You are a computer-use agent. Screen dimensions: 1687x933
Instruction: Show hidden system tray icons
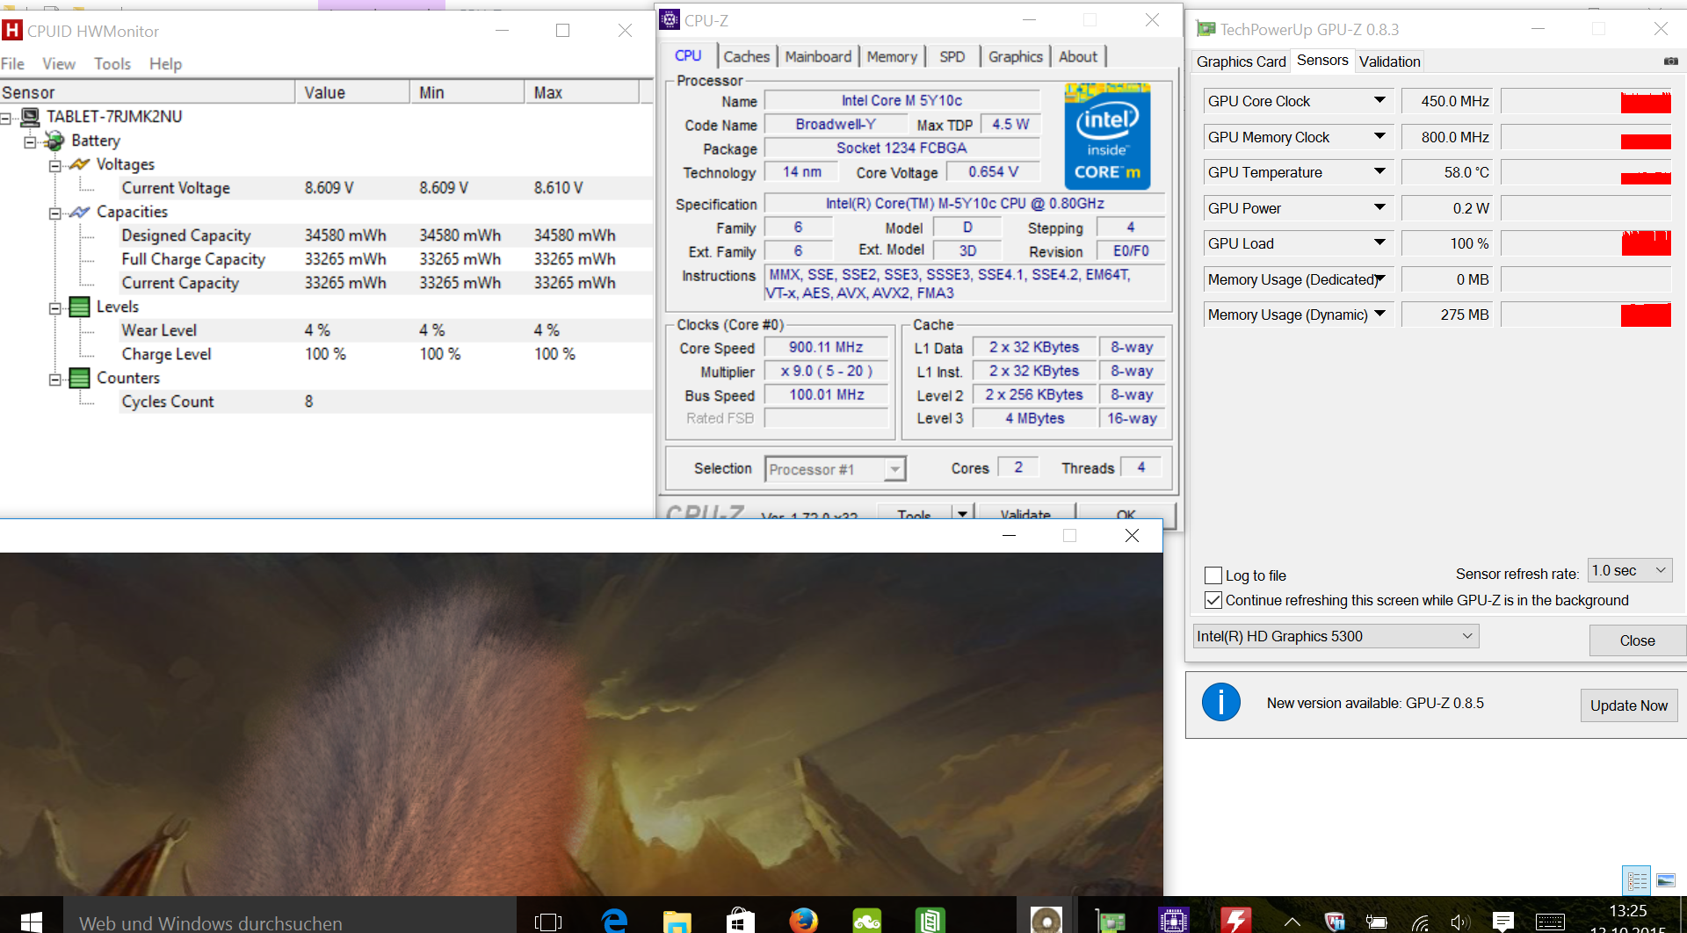(1292, 922)
